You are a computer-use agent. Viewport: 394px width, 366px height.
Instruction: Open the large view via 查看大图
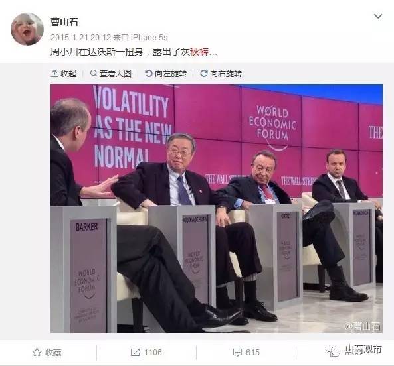pyautogui.click(x=111, y=74)
